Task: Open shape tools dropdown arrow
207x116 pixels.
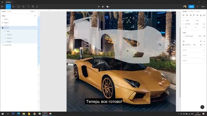Action: coord(20,7)
